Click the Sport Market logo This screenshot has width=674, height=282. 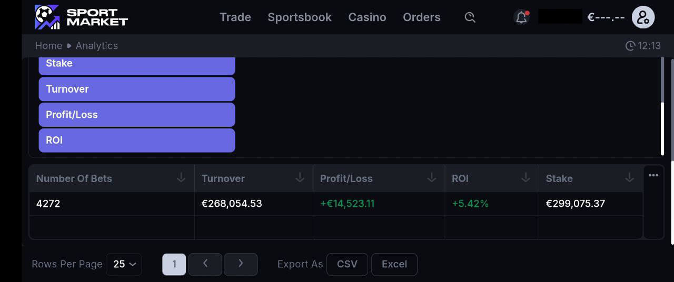click(81, 17)
